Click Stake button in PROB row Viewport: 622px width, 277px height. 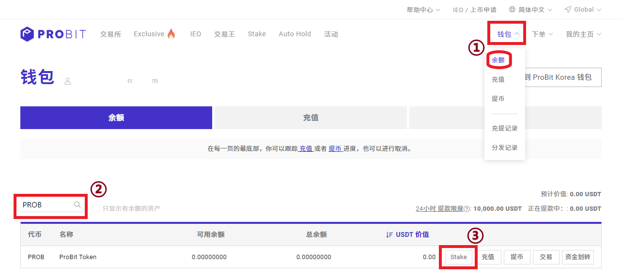point(459,257)
